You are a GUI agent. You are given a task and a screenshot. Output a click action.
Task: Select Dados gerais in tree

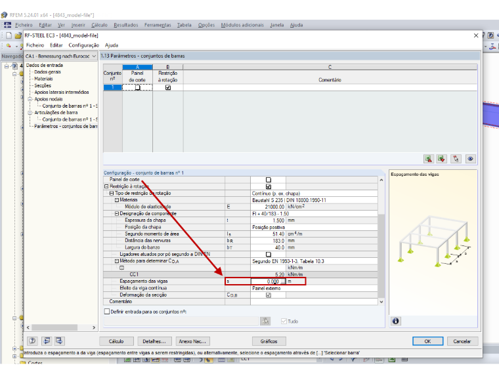coord(47,72)
